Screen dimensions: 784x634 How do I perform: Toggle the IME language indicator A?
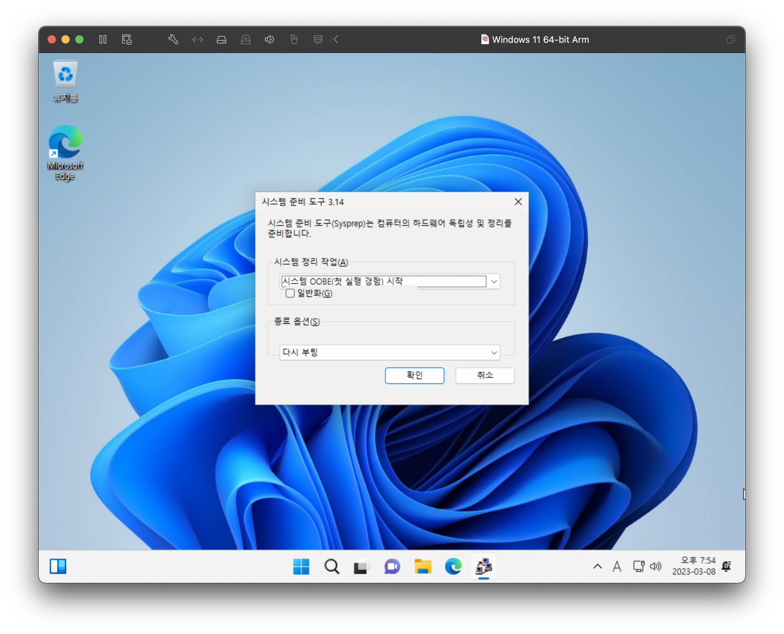pos(617,566)
